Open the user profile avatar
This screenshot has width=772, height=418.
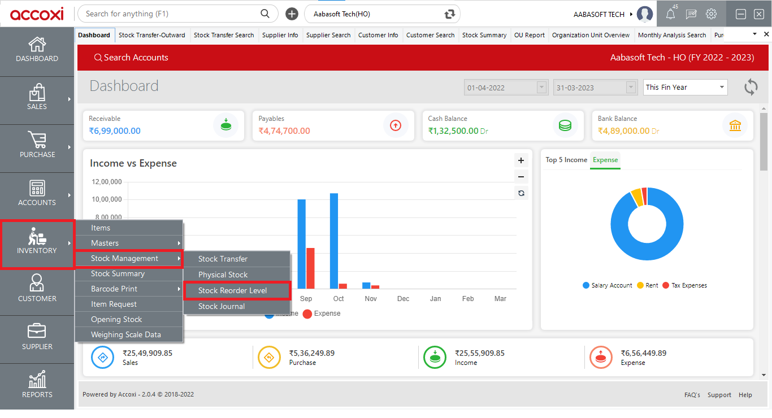(x=645, y=14)
